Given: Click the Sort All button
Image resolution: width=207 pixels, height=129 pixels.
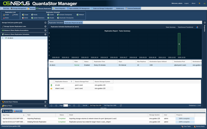Looking at the screenshot, I should click(x=85, y=106).
